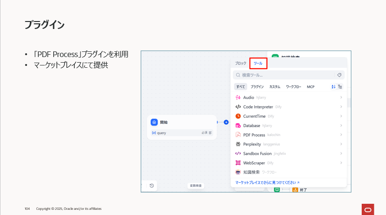This screenshot has height=215, width=386.
Task: Open マーケットプレイスでさらに見つけてください link
Action: pyautogui.click(x=267, y=182)
